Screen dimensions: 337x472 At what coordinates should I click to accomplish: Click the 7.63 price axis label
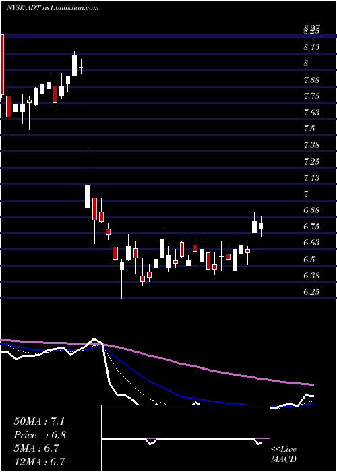pyautogui.click(x=311, y=113)
